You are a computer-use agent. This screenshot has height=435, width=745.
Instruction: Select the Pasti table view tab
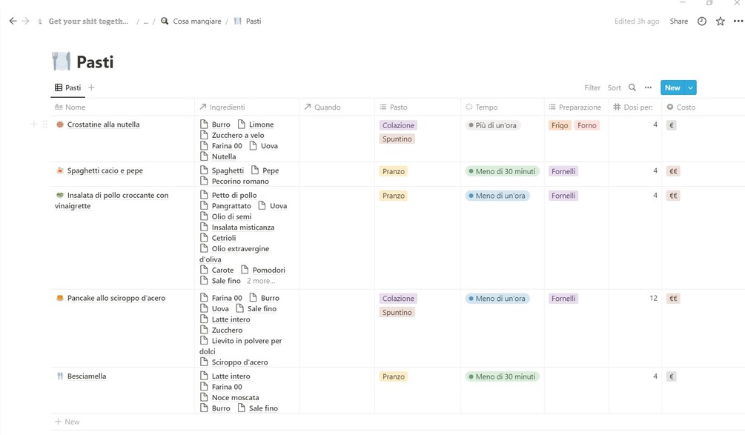[68, 87]
